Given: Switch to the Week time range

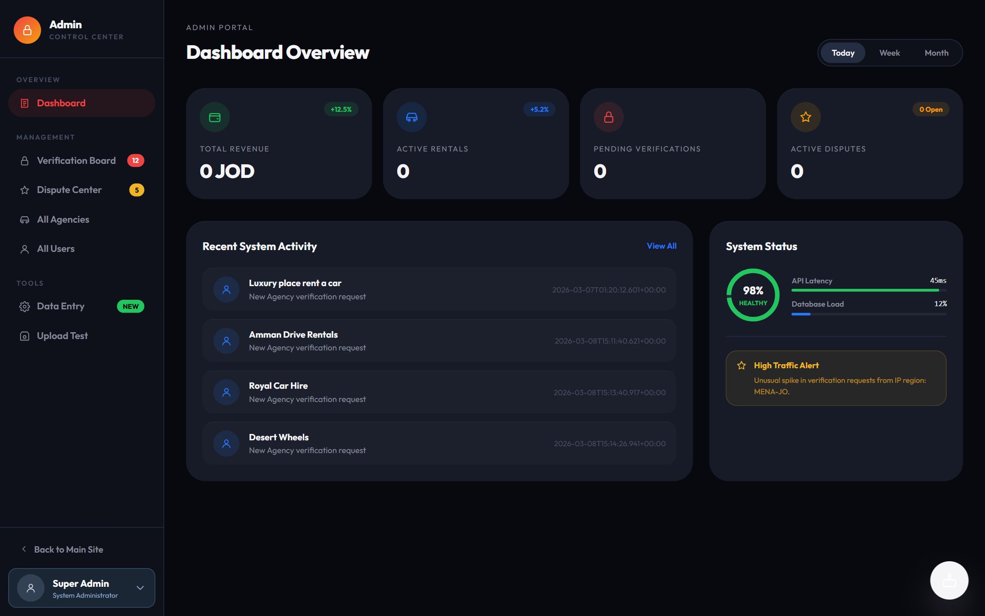Looking at the screenshot, I should 889,53.
